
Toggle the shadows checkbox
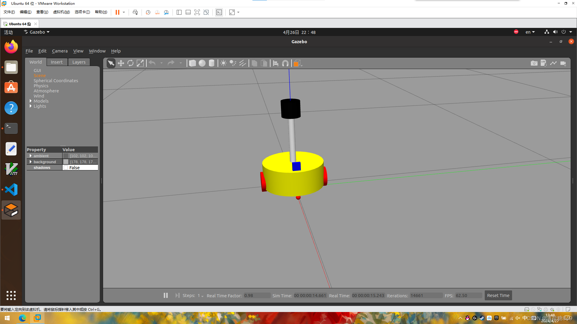pyautogui.click(x=66, y=168)
